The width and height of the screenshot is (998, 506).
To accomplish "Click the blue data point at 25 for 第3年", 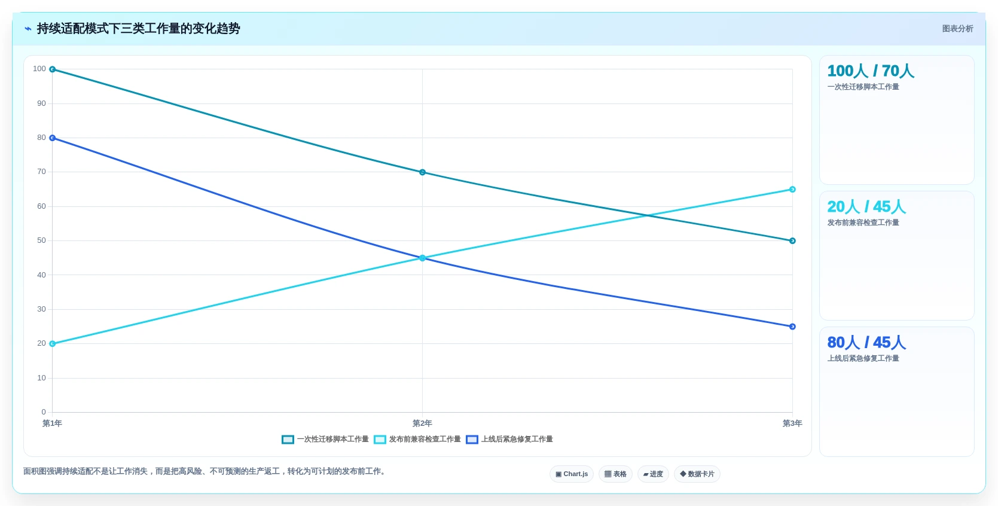I will point(792,327).
